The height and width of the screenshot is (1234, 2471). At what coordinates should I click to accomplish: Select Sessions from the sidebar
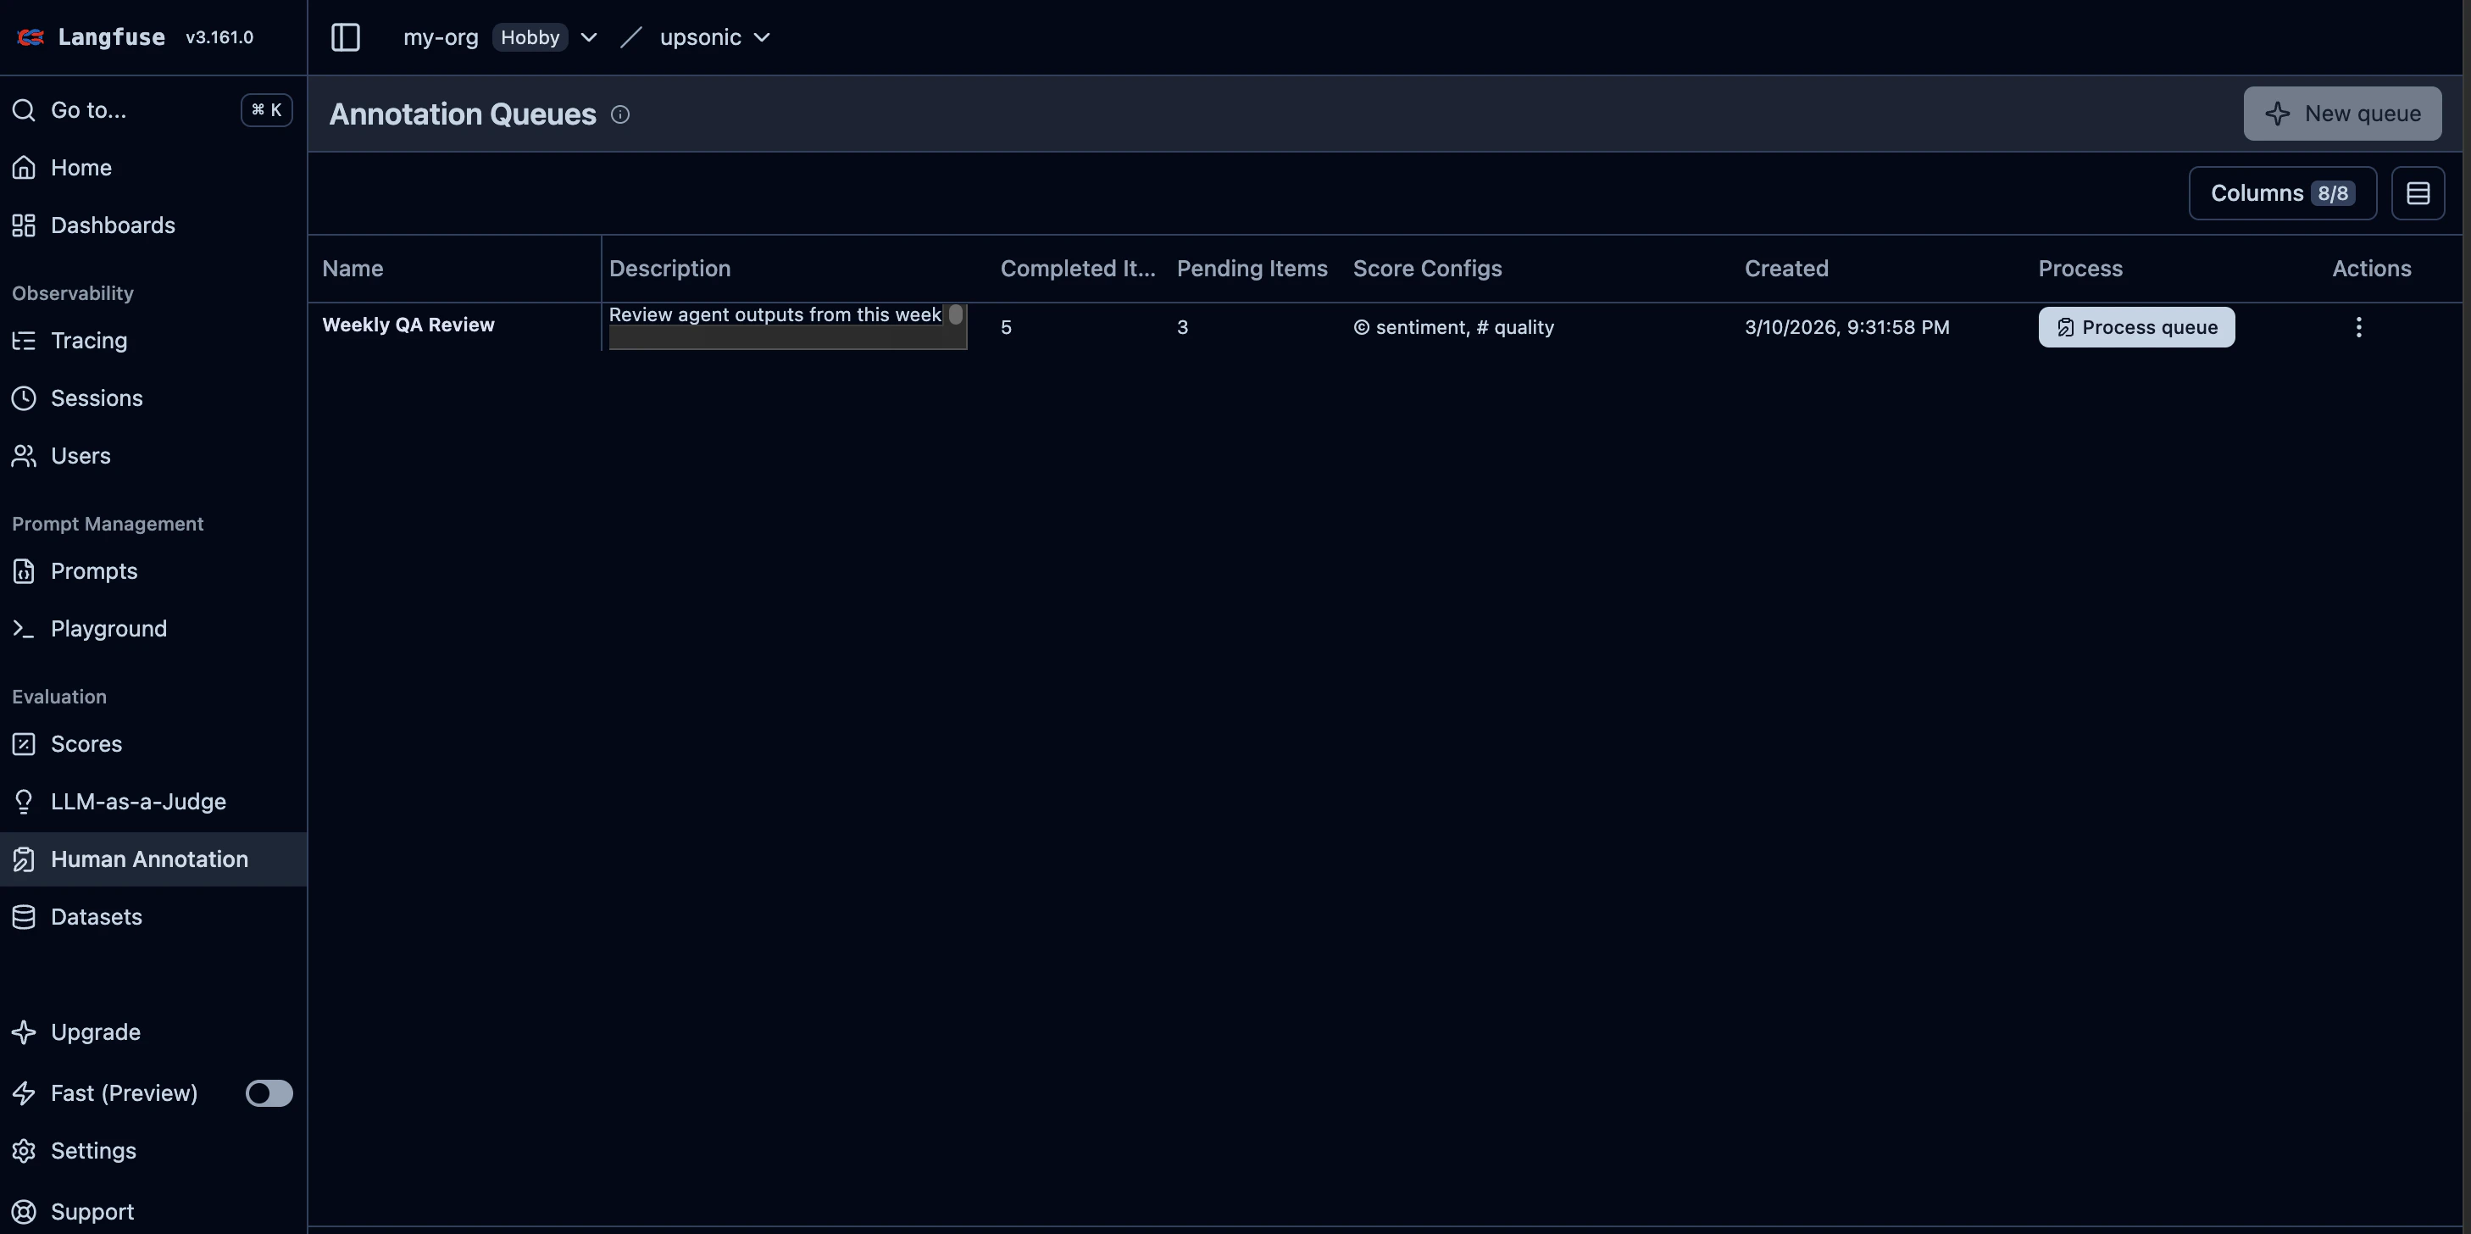click(96, 397)
